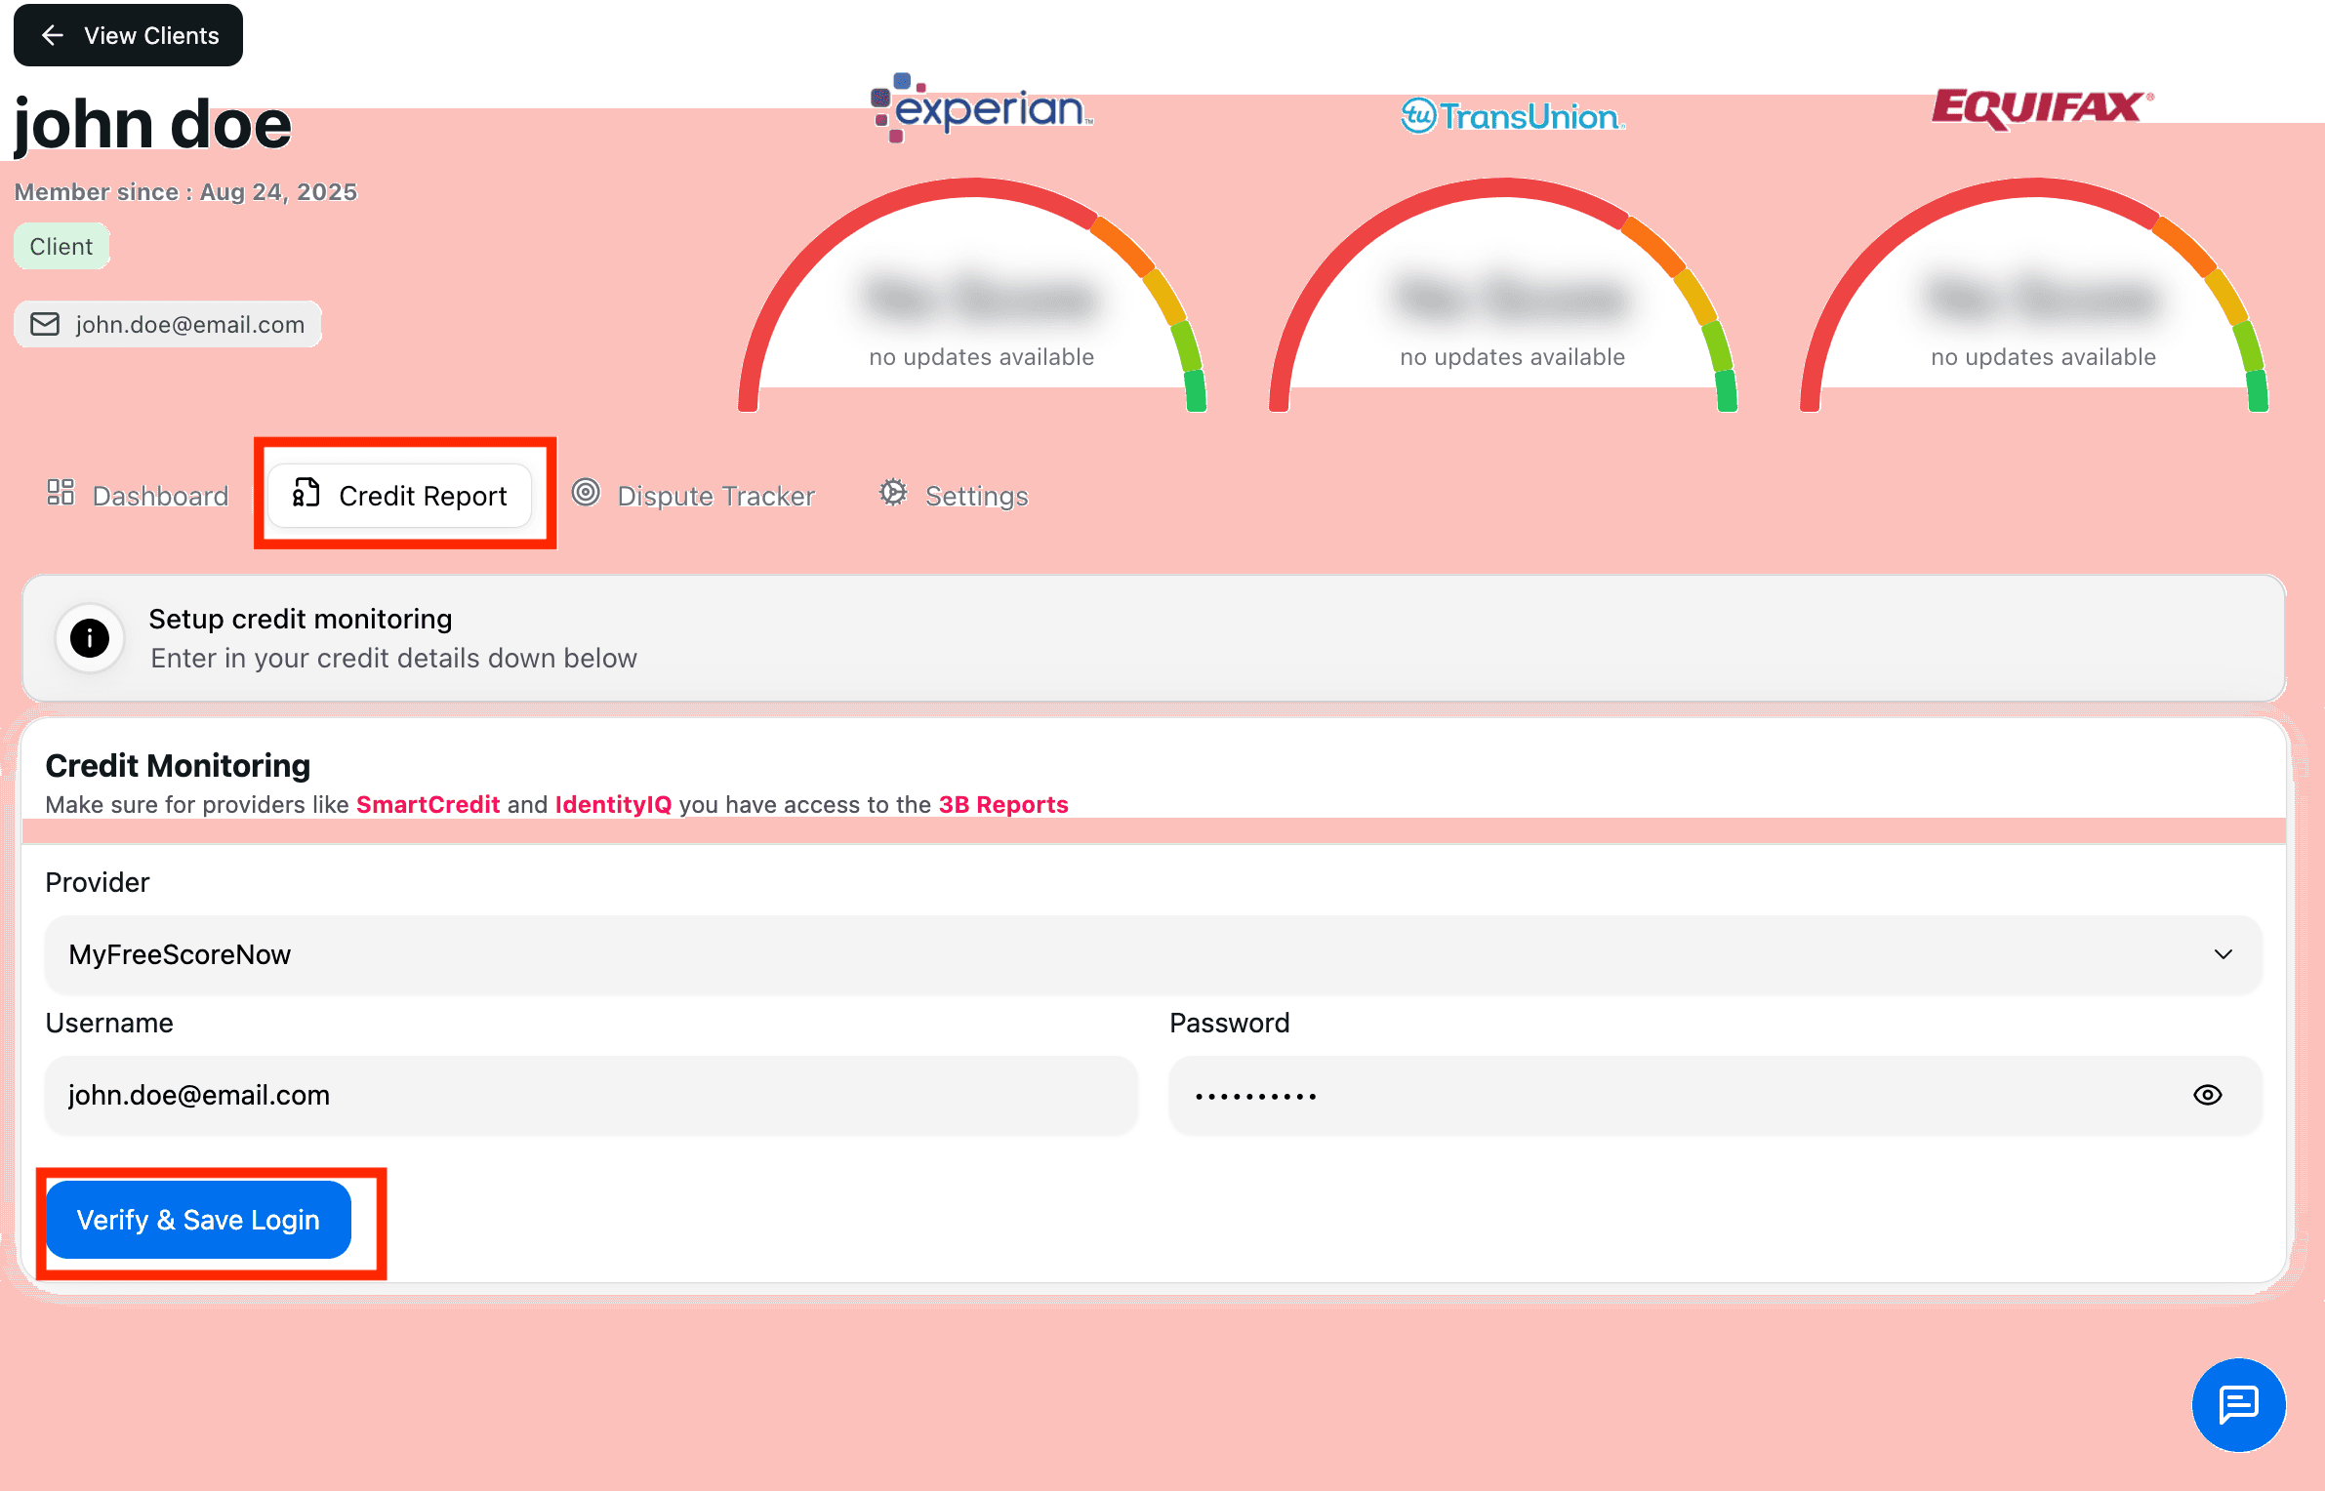The image size is (2325, 1491).
Task: Click the Experian logo
Action: 981,107
